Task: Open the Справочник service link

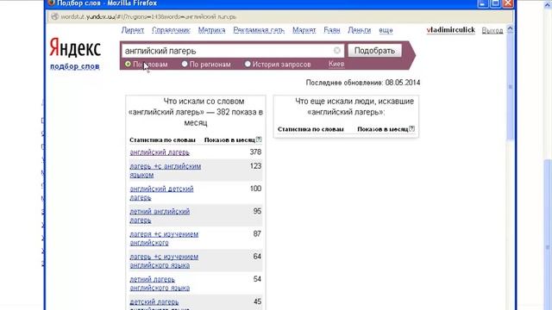Action: [x=171, y=30]
